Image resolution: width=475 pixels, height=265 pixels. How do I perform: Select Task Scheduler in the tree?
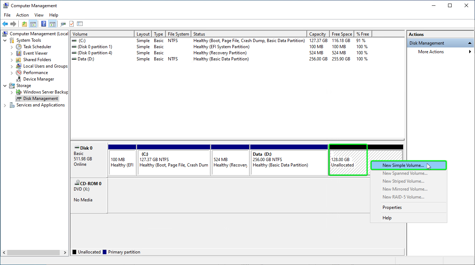(37, 47)
